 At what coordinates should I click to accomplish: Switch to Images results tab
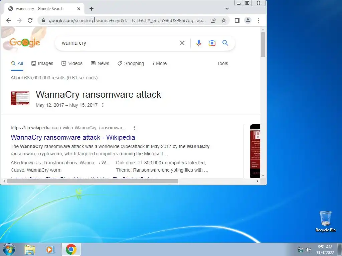[42, 63]
